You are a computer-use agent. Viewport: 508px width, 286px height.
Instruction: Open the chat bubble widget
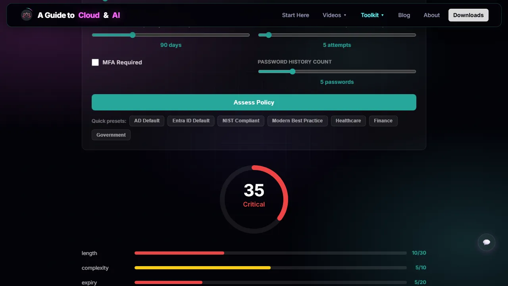point(487,242)
